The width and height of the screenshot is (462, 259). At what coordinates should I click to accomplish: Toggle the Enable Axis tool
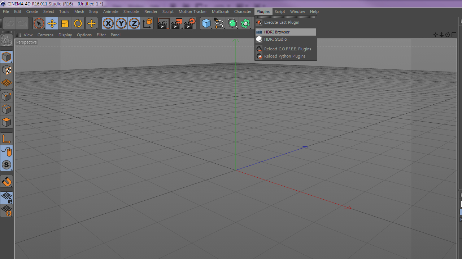[x=6, y=139]
